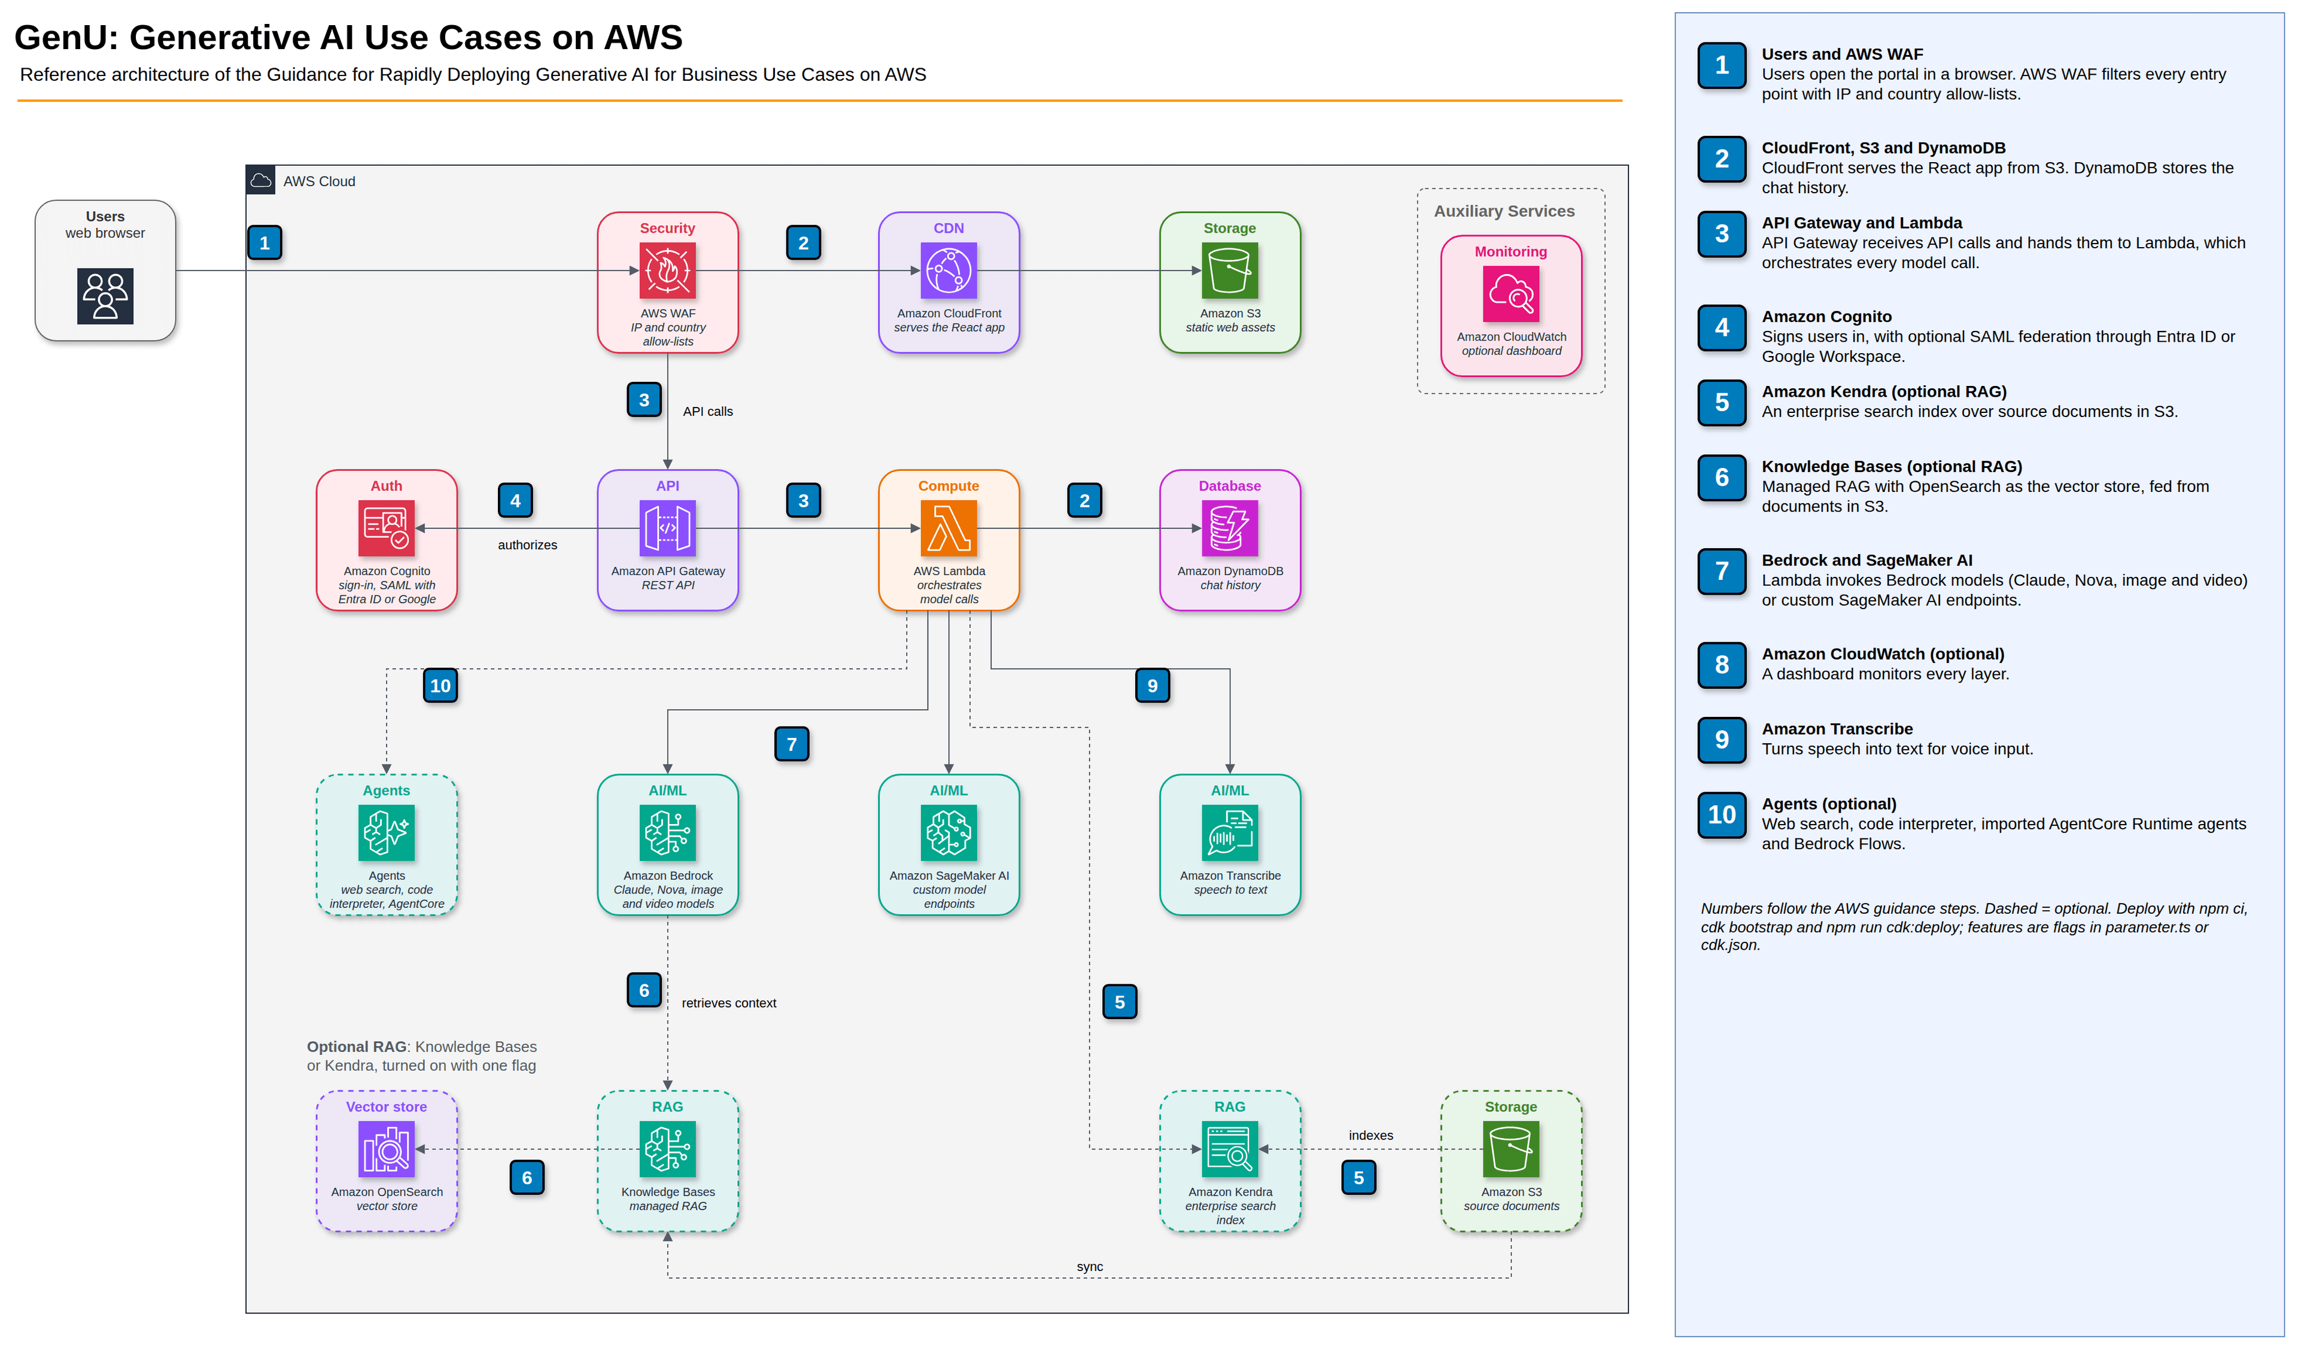
Task: Click the 'Users and AWS WAF' legend heading
Action: [1842, 54]
